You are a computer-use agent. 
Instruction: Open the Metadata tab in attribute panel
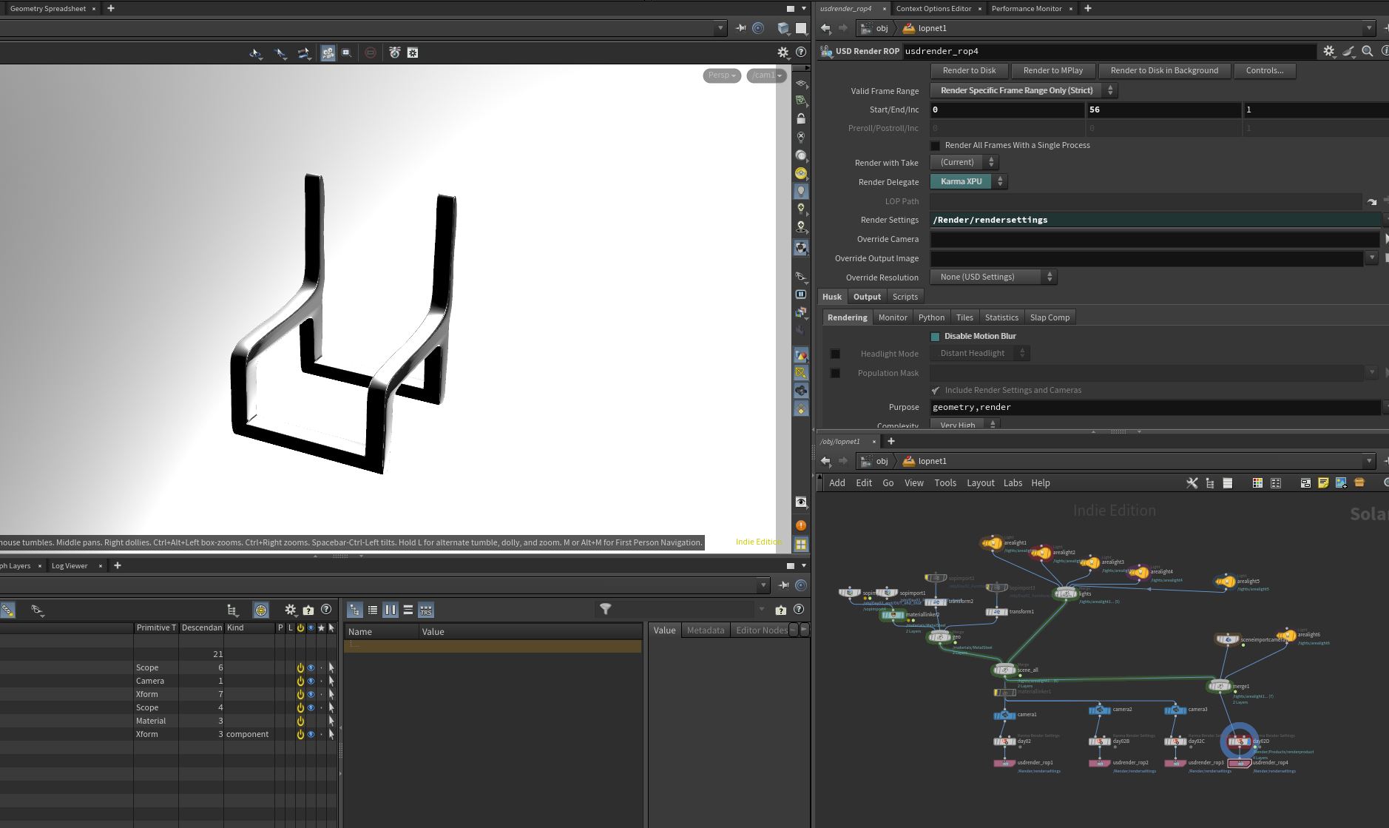click(705, 630)
